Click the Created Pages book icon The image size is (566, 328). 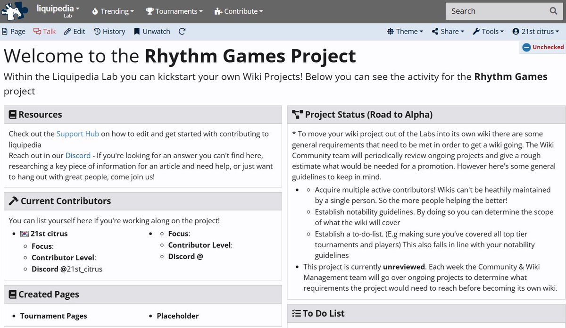pos(13,294)
